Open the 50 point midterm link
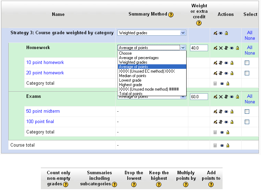 (x=43, y=111)
